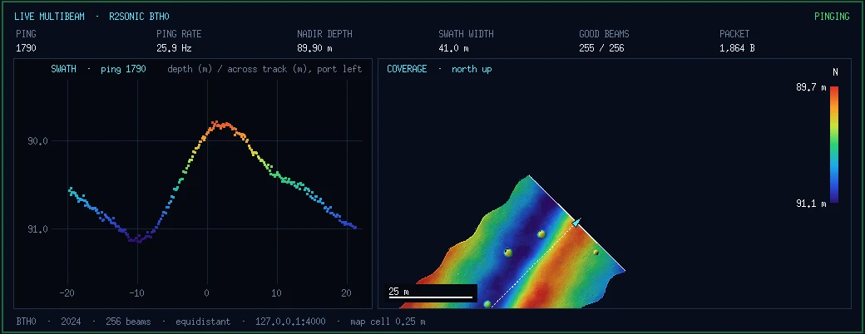This screenshot has width=865, height=334.
Task: Click the -20 across-track axis tick
Action: point(67,293)
